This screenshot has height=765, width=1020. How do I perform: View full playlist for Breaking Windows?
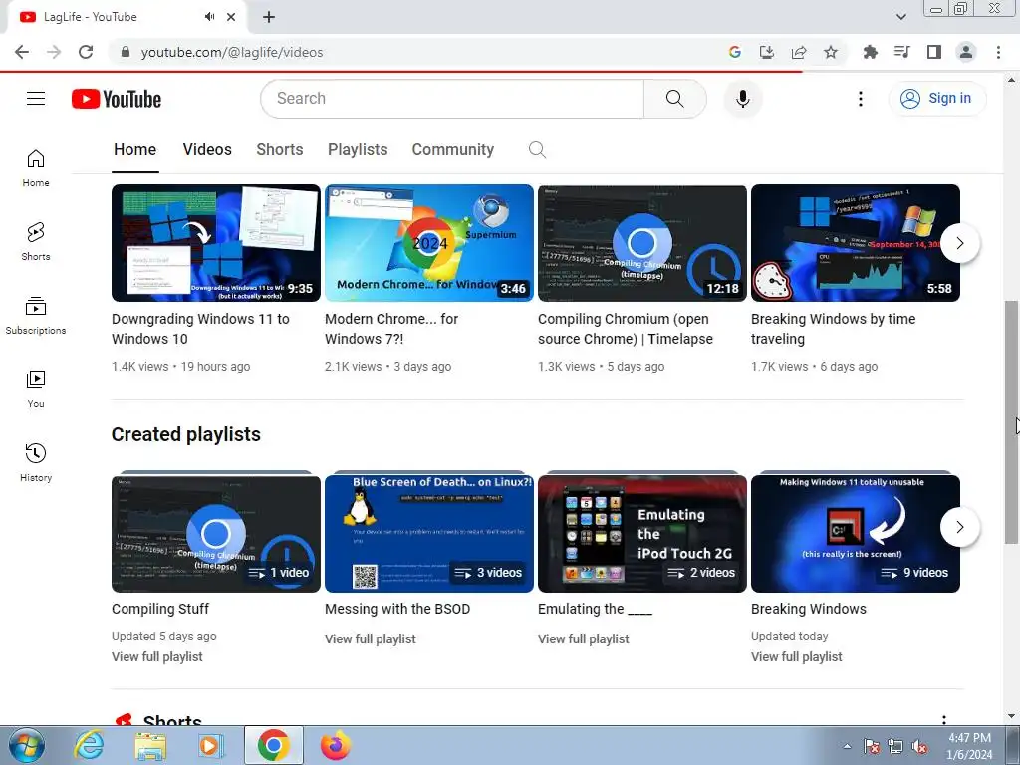(796, 657)
